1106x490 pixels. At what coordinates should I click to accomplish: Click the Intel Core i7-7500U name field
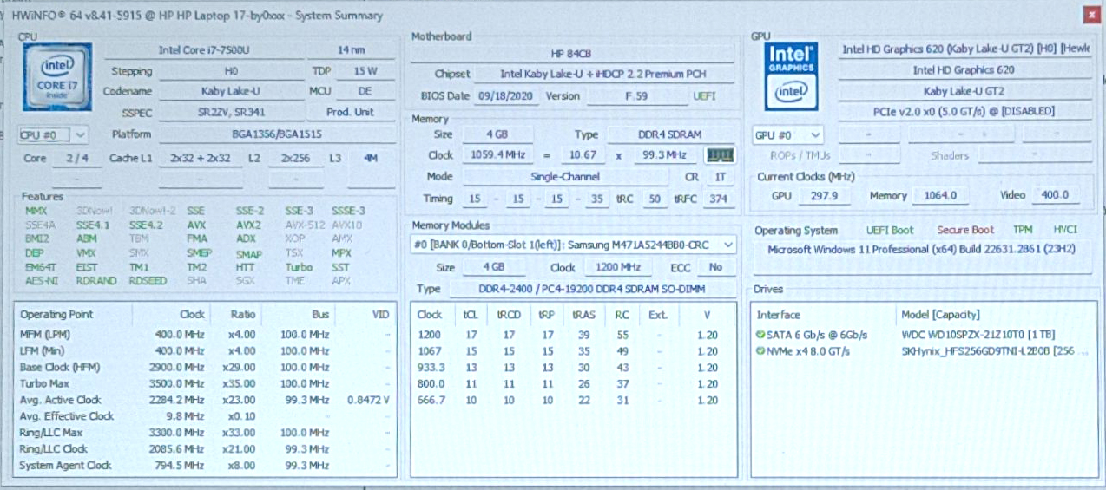coord(203,50)
